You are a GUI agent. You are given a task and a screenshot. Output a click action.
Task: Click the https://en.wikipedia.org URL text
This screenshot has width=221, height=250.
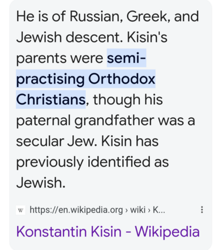coord(76,210)
